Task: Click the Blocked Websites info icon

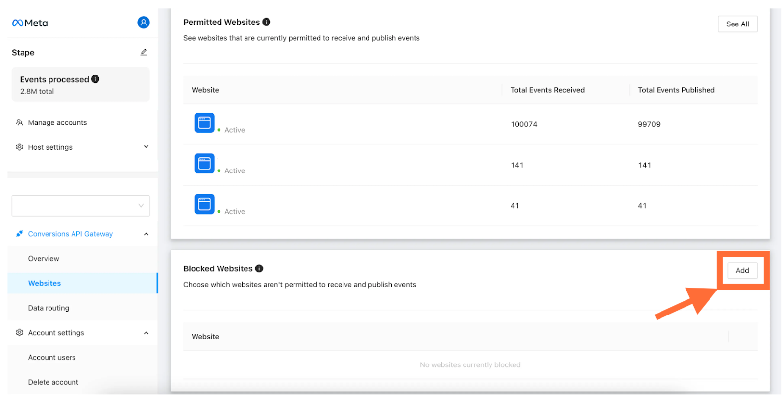Action: (x=259, y=268)
